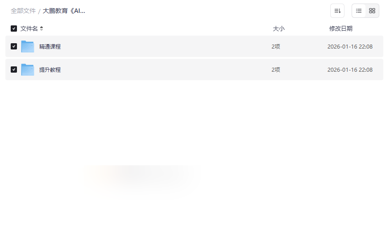Switch to grid view
390x229 pixels.
[x=372, y=11]
